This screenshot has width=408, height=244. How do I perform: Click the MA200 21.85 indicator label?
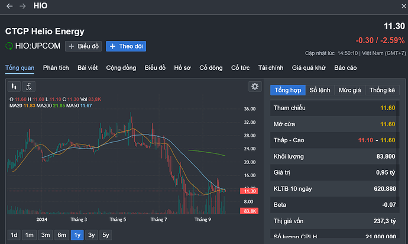pyautogui.click(x=51, y=105)
